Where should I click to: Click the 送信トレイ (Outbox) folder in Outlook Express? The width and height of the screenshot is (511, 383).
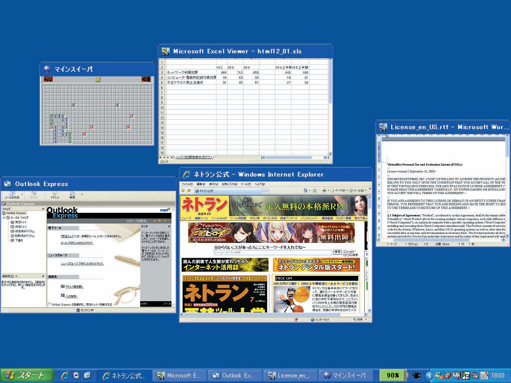point(18,227)
